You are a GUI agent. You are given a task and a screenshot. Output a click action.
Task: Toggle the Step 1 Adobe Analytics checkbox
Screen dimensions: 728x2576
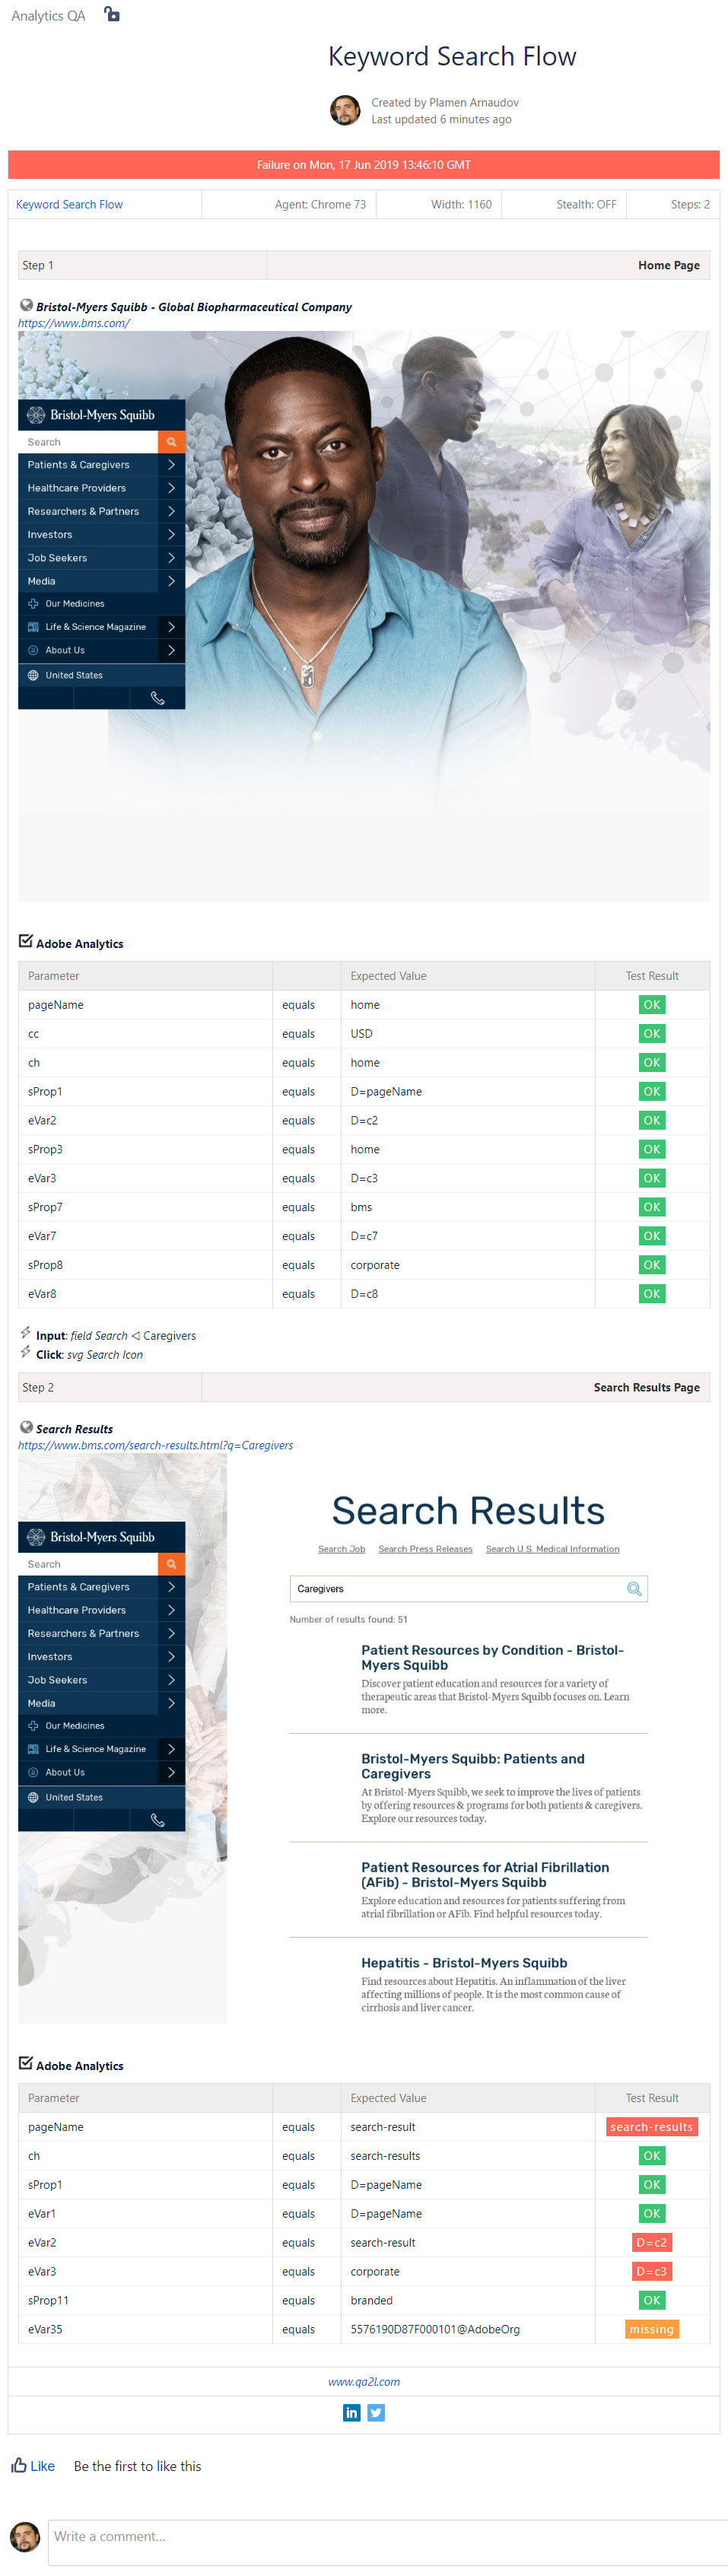coord(26,941)
